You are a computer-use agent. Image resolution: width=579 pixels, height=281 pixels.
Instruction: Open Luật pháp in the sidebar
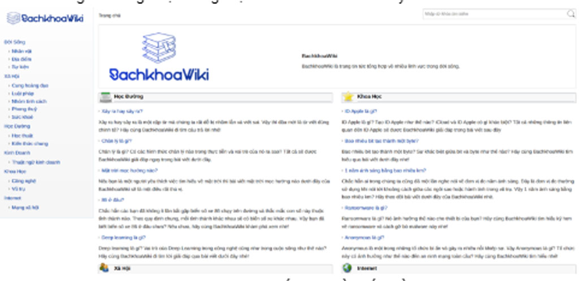click(23, 94)
